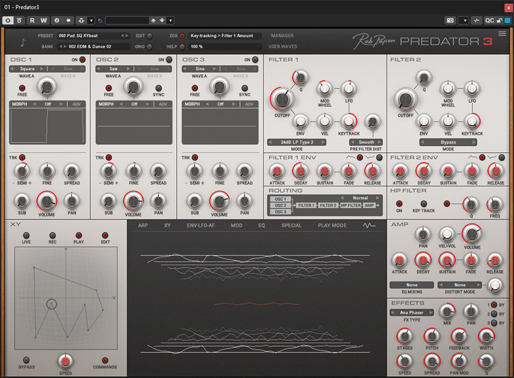Select previous bank arrow before 002 EDM & Dance 02

click(x=60, y=46)
